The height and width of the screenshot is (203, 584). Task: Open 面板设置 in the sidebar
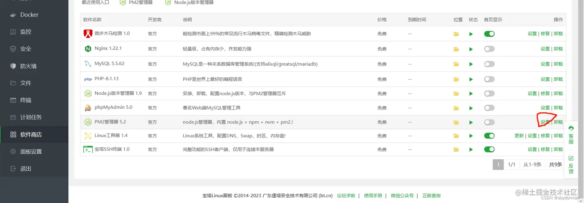34,151
